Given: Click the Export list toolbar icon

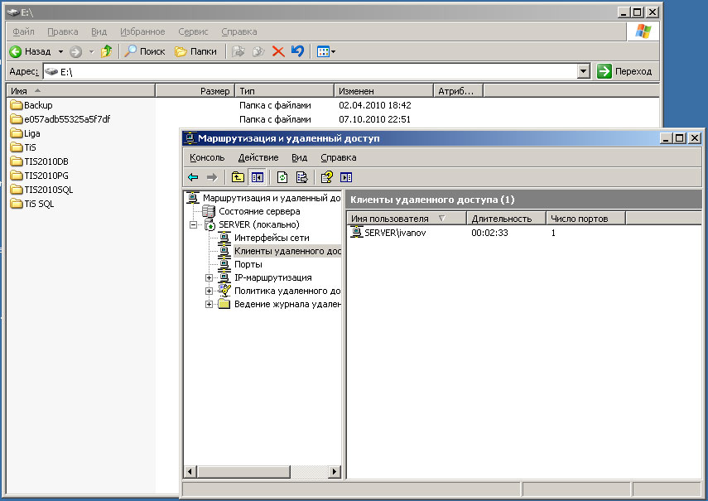Looking at the screenshot, I should tap(301, 176).
